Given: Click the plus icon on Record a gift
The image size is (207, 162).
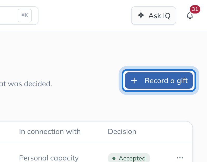Looking at the screenshot, I should pyautogui.click(x=134, y=80).
